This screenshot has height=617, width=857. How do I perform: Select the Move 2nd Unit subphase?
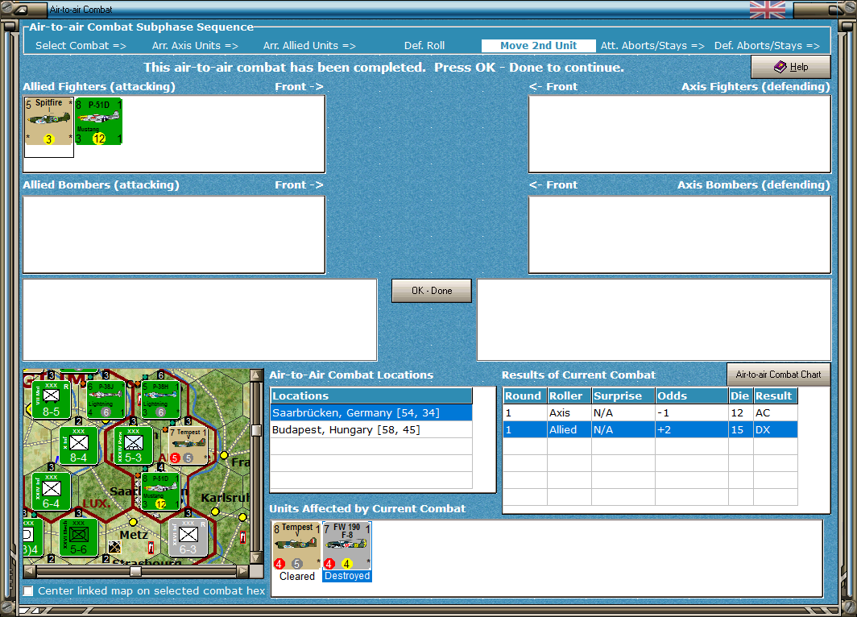point(538,46)
